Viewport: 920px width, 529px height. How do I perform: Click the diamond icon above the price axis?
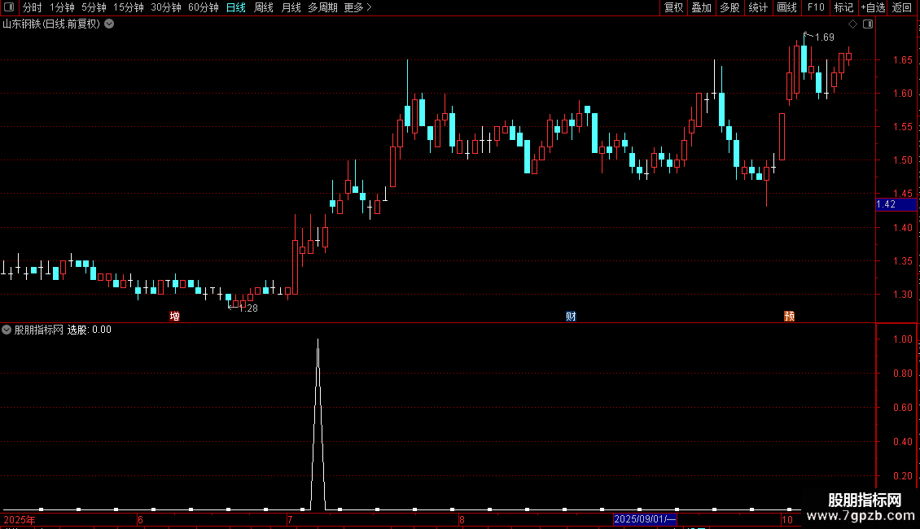coord(853,24)
